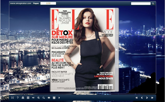
Task: Open search magnifier in bottom toolbar
Action: [44, 98]
